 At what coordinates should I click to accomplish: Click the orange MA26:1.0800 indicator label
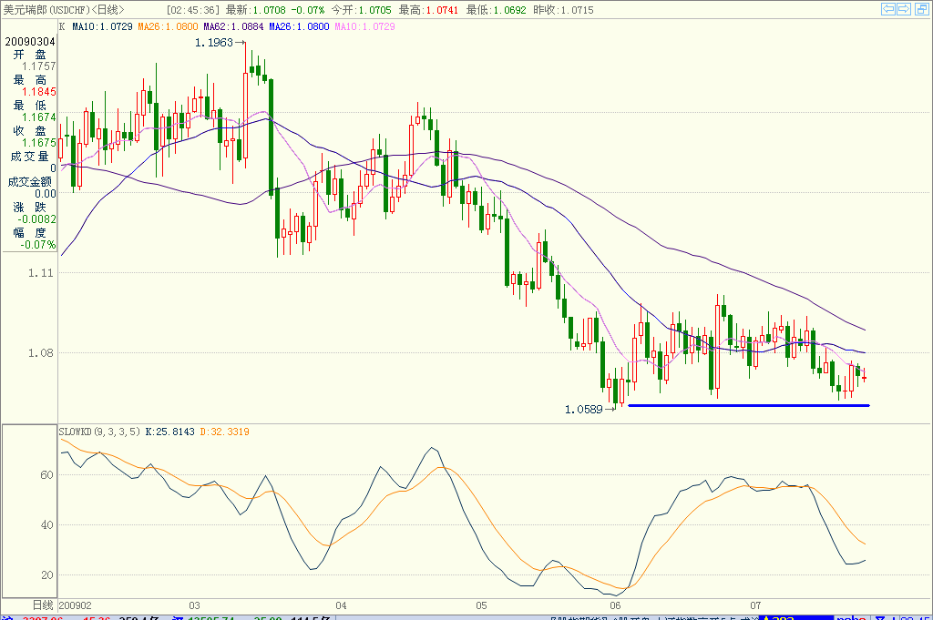pos(168,26)
